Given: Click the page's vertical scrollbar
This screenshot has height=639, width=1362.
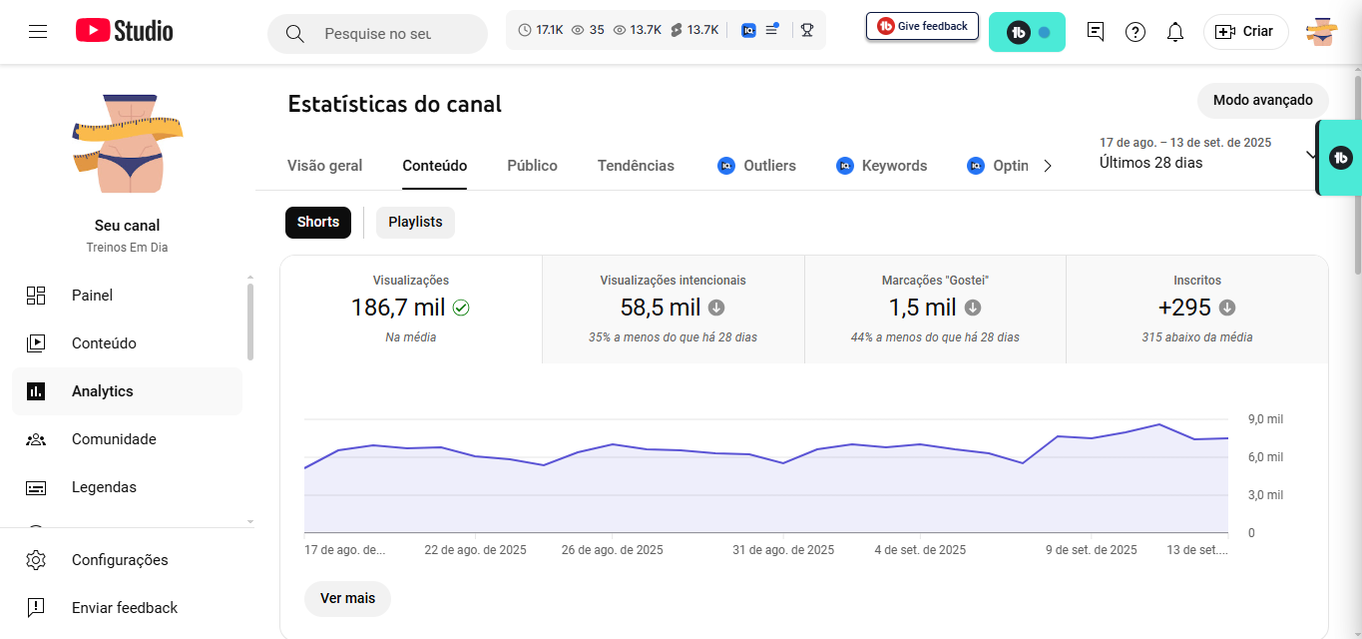Looking at the screenshot, I should tap(1357, 170).
